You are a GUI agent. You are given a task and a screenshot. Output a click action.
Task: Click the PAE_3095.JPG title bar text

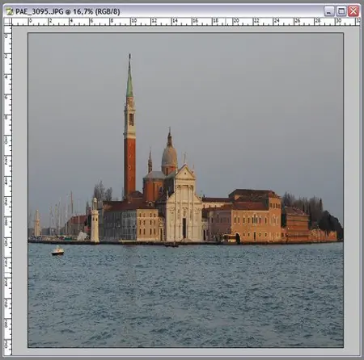coord(68,11)
